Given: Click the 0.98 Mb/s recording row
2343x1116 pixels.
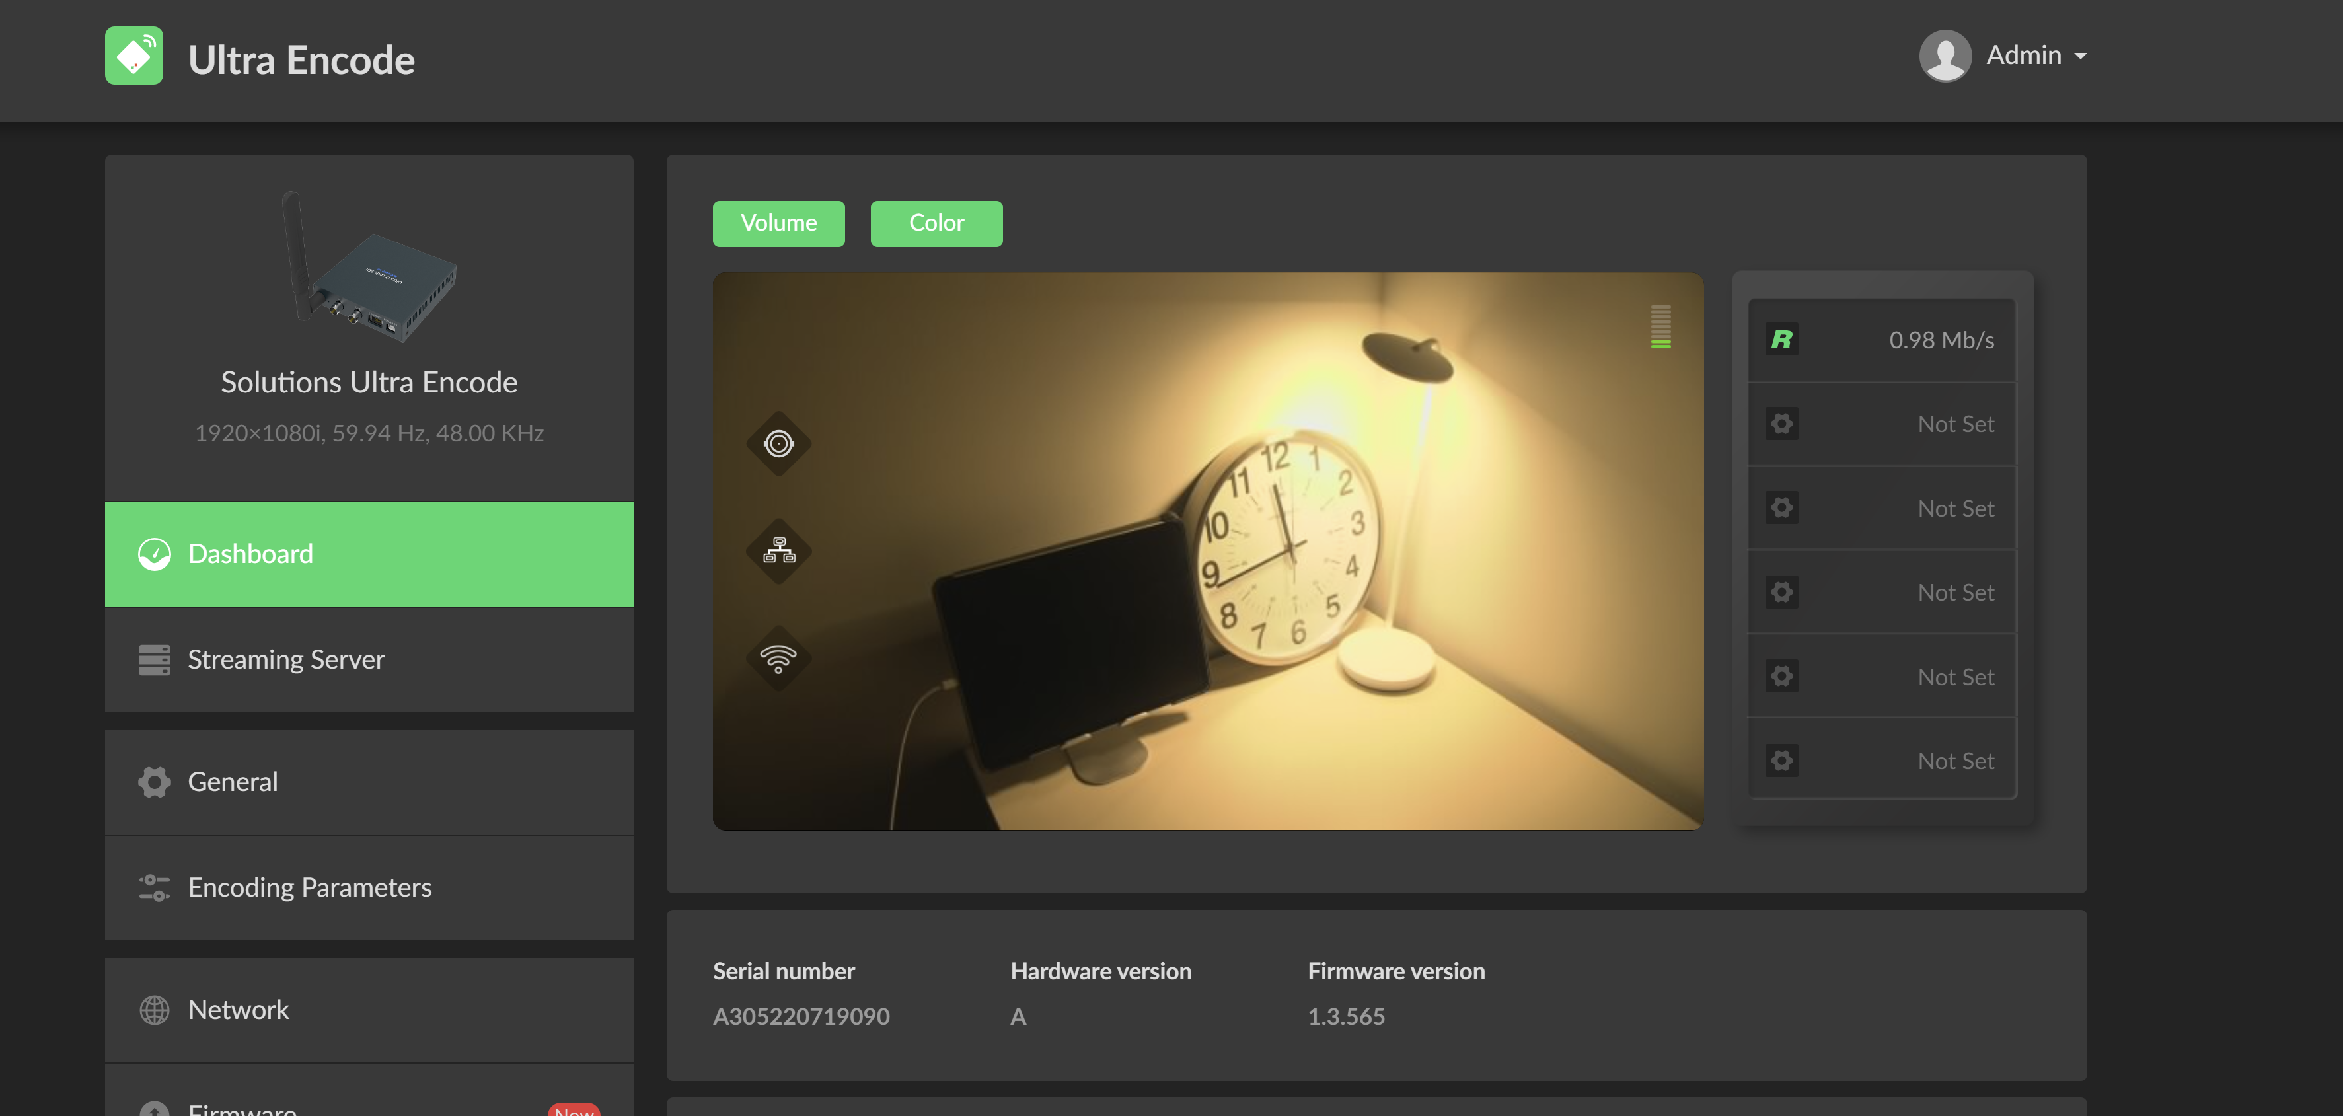Looking at the screenshot, I should pyautogui.click(x=1881, y=340).
